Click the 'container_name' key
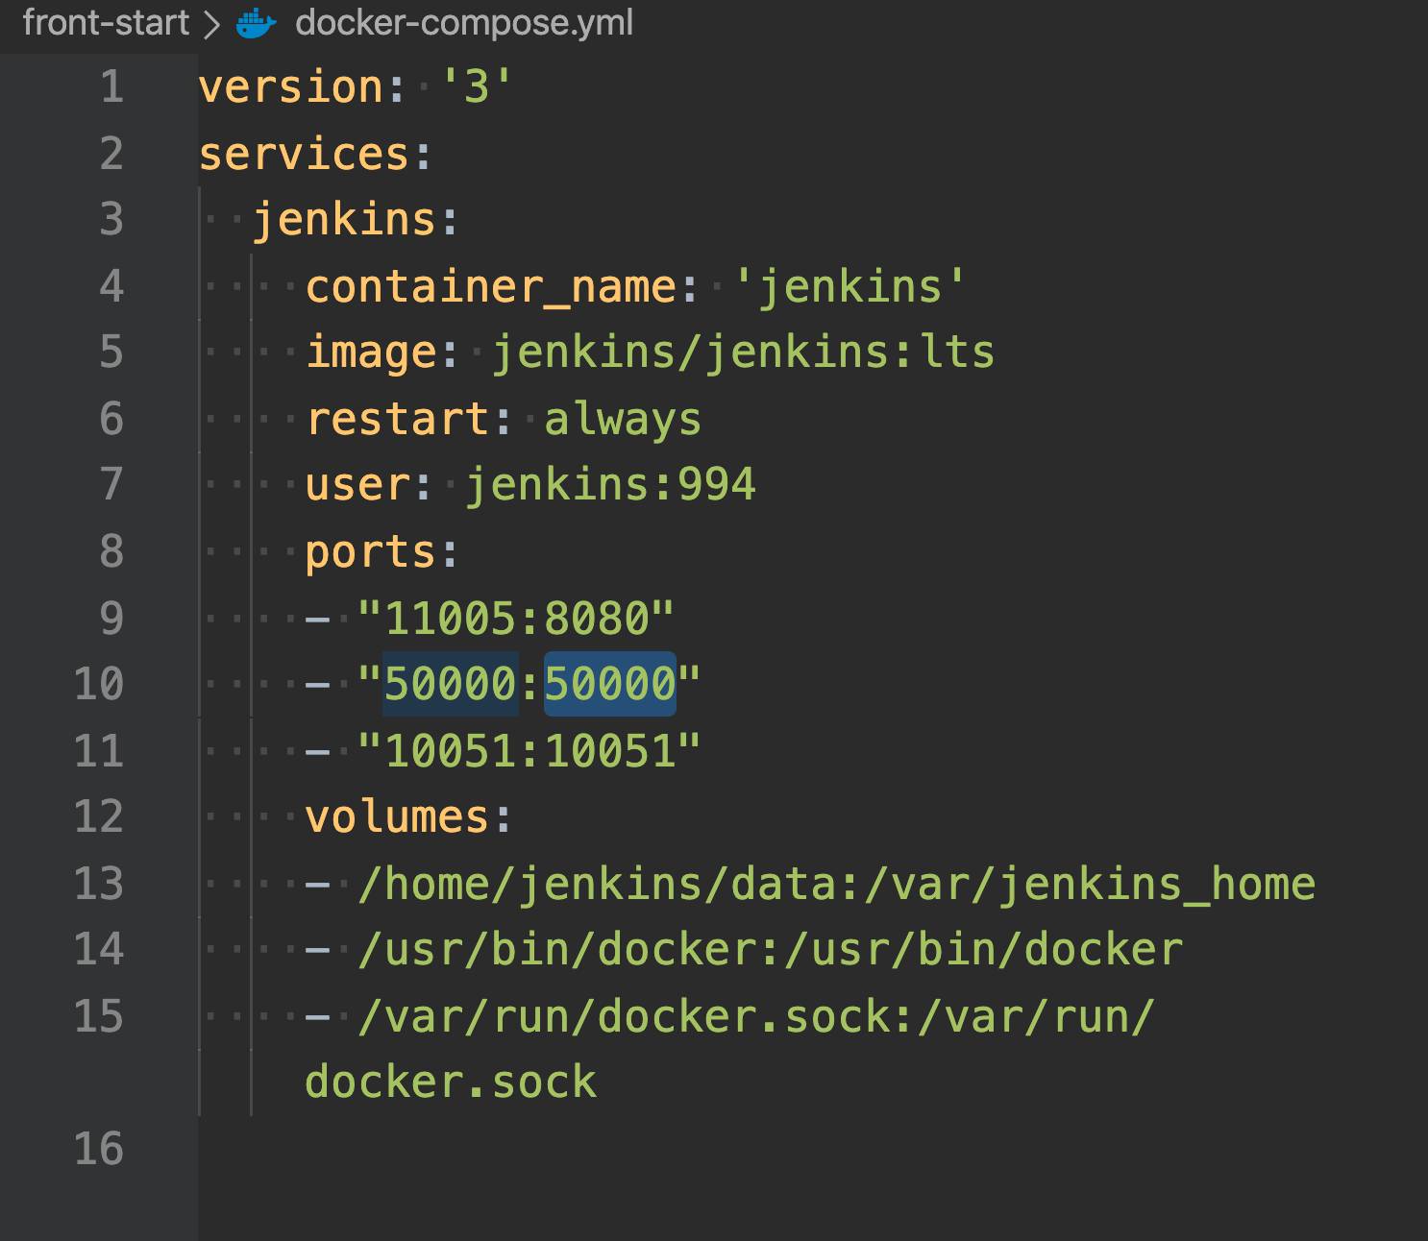 (491, 286)
